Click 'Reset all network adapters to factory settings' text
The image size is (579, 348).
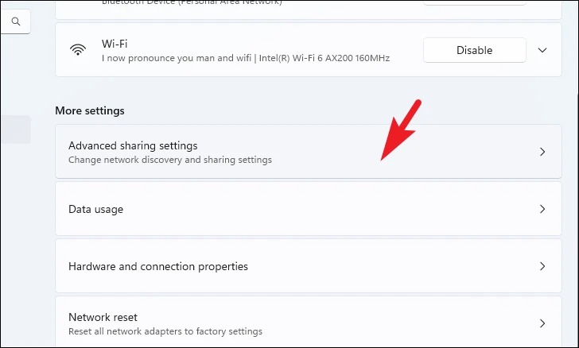point(165,331)
